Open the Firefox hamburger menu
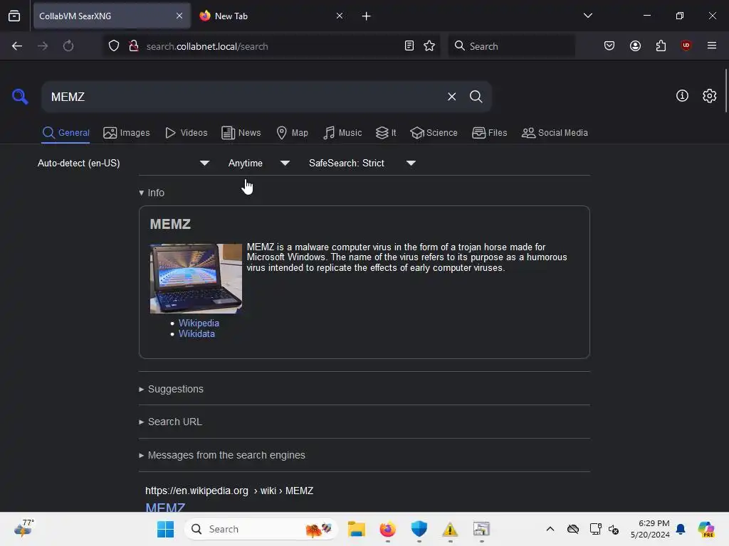729x546 pixels. (x=711, y=45)
